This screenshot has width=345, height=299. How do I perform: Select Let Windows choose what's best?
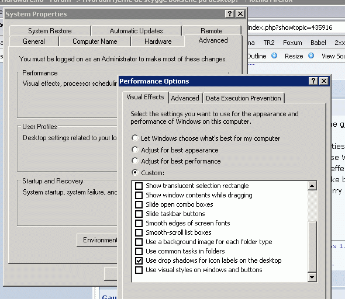click(135, 138)
